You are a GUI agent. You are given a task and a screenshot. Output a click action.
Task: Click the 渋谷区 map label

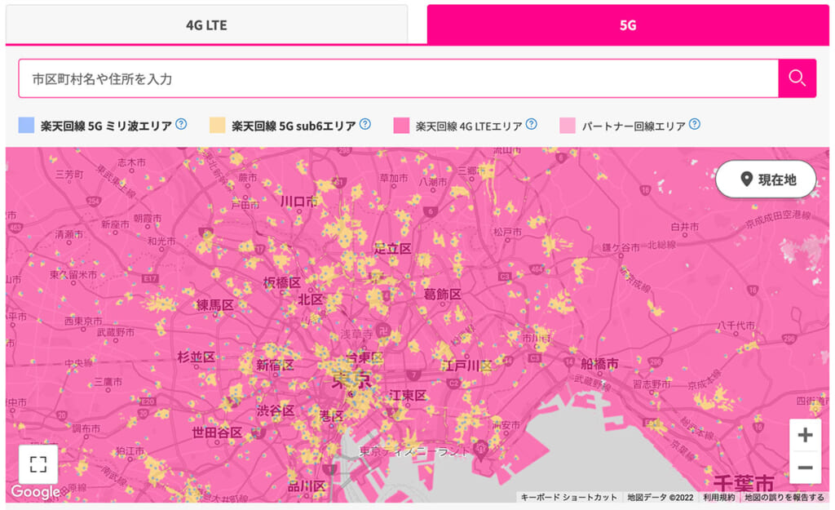(x=276, y=410)
